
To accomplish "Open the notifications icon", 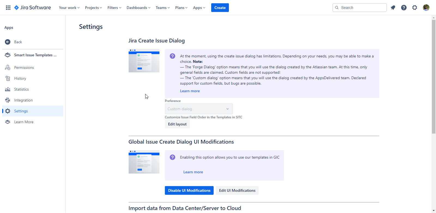I will [x=393, y=8].
